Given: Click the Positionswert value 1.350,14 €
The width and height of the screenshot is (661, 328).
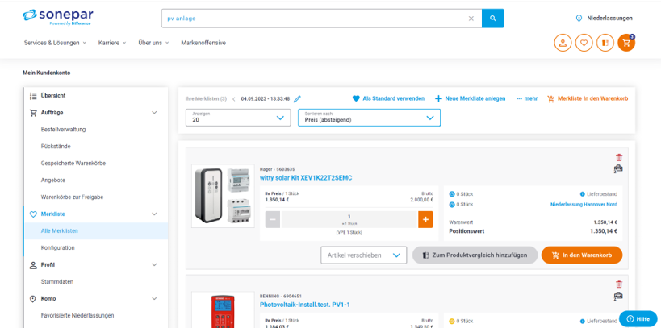Looking at the screenshot, I should [x=604, y=231].
